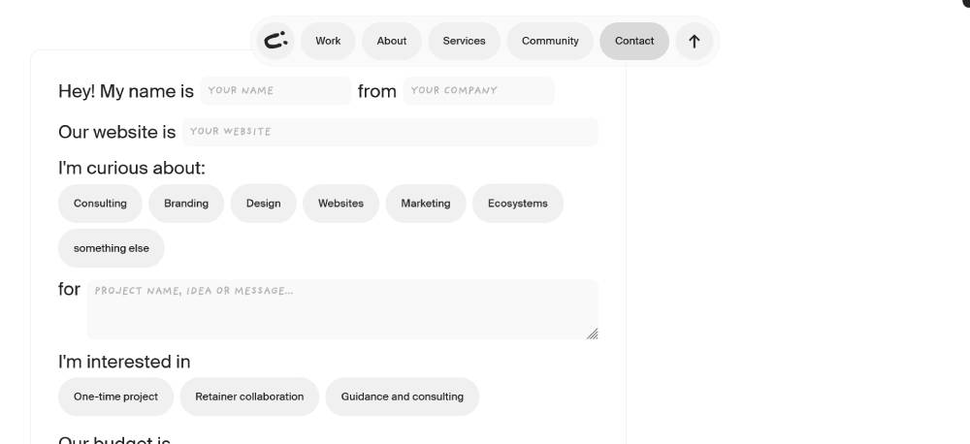Click the resize handle of message textarea
This screenshot has height=444, width=970.
point(592,333)
